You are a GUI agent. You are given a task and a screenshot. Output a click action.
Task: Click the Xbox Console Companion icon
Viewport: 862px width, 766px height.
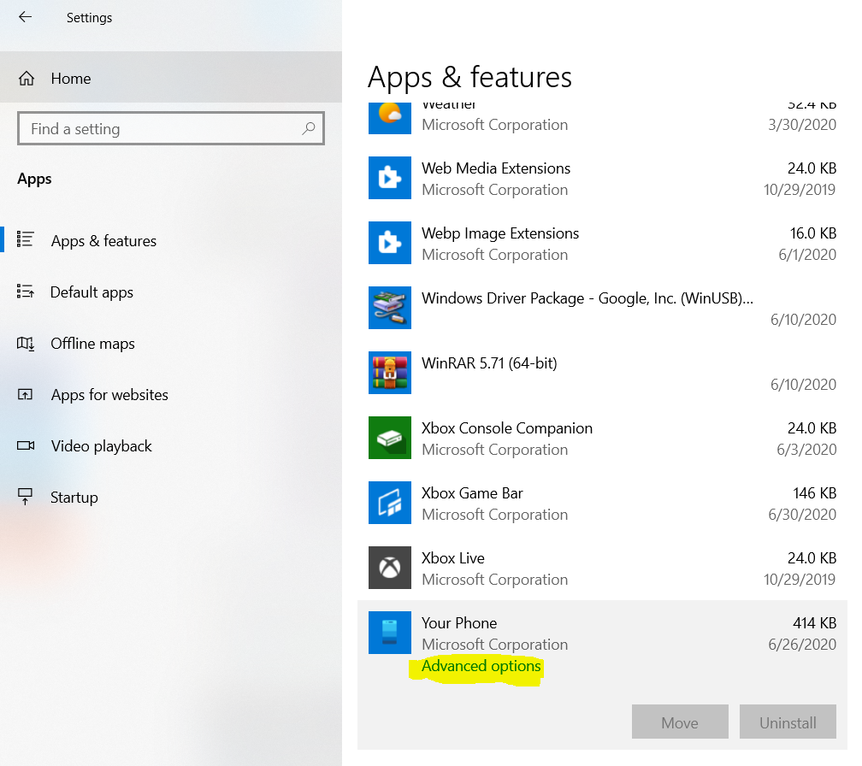coord(390,438)
